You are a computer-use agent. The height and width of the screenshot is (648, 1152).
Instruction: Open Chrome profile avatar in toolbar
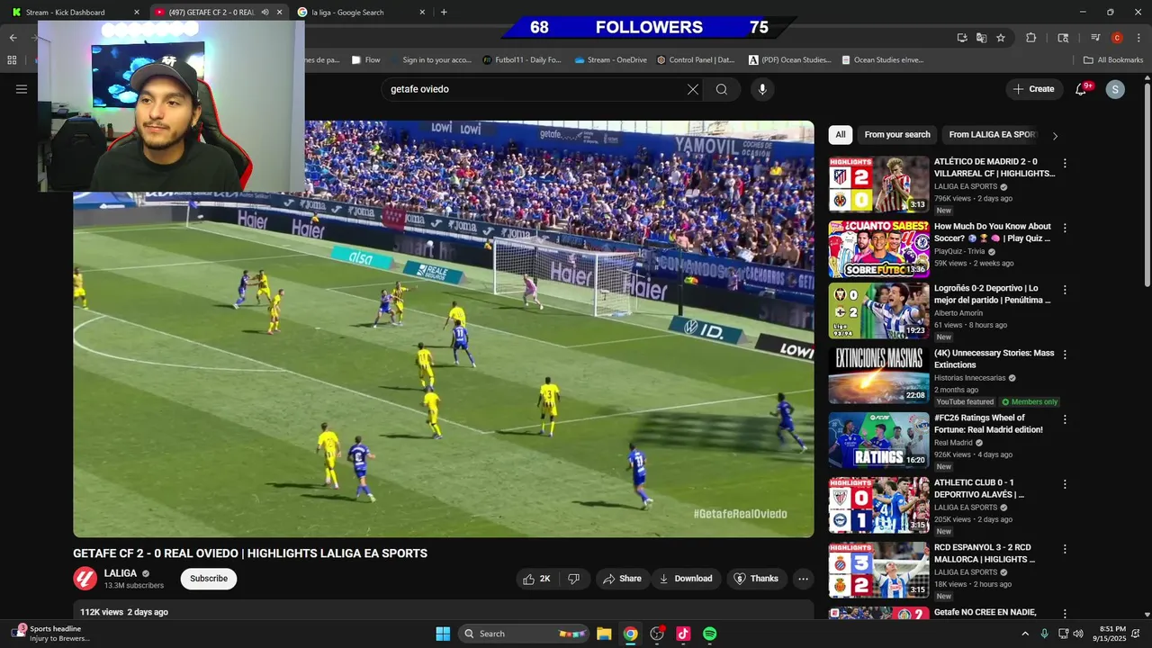(x=1117, y=38)
